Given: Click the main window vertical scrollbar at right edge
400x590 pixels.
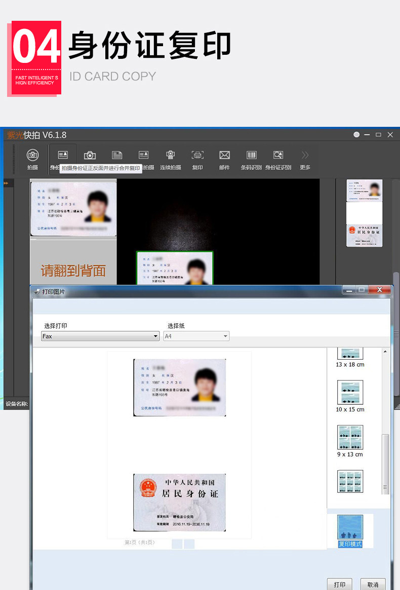Looking at the screenshot, I should point(396,335).
